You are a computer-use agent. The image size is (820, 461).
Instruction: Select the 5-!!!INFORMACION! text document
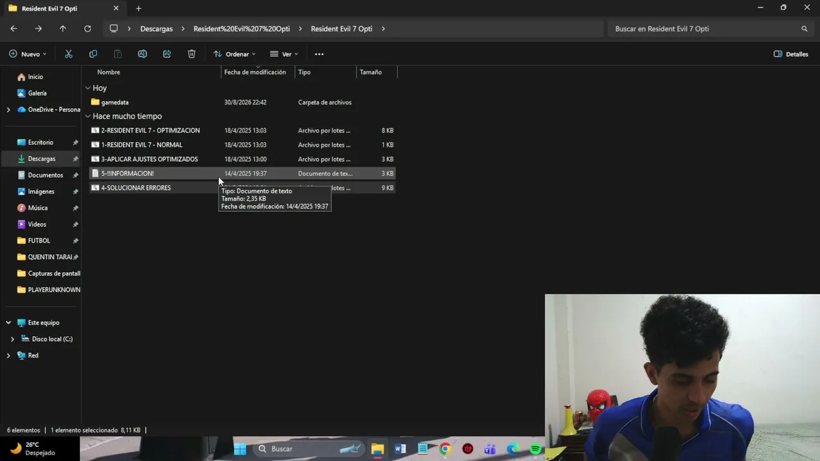(242, 174)
